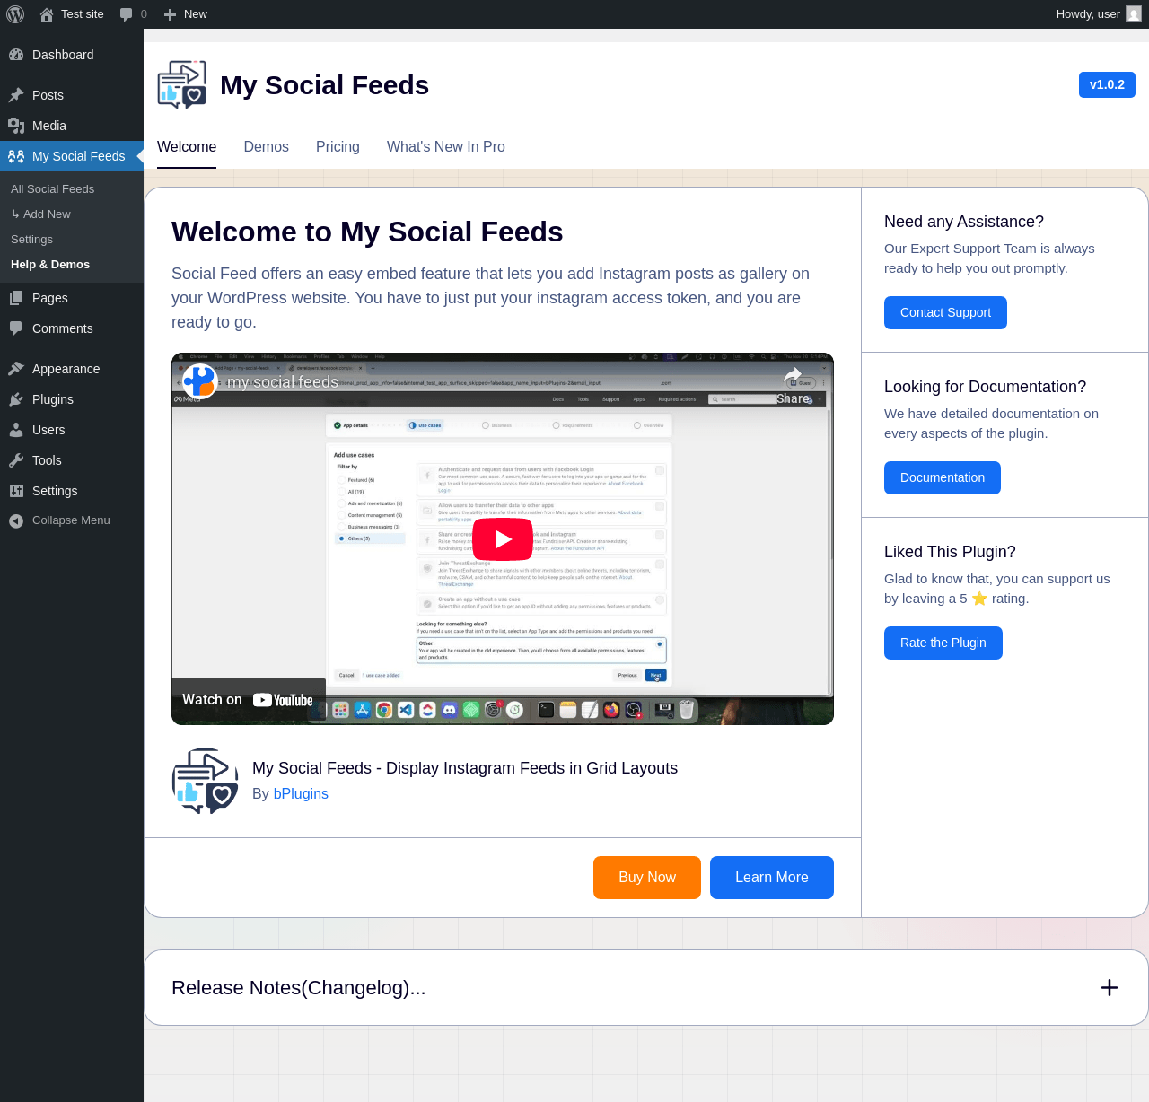
Task: Open Dashboard from the sidebar menu
Action: coord(63,55)
